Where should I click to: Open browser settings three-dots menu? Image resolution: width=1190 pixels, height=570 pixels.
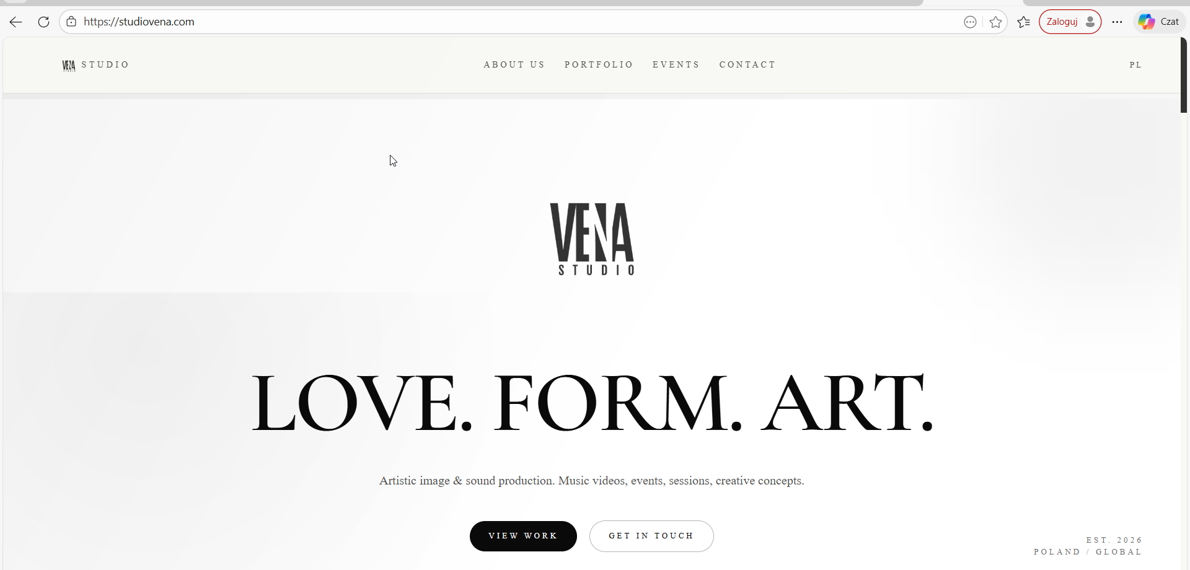(1117, 22)
